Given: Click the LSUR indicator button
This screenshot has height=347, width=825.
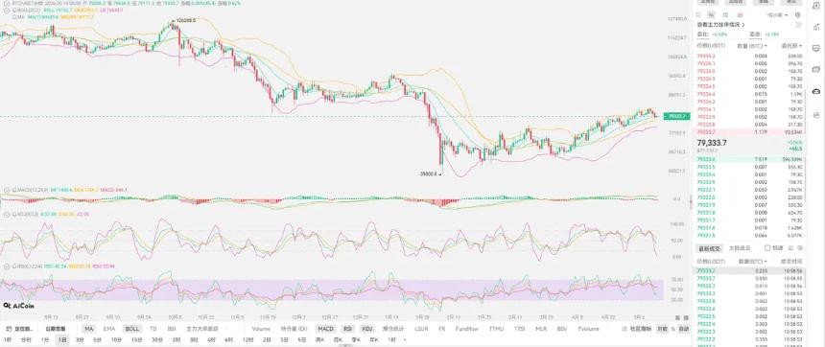Looking at the screenshot, I should (421, 329).
